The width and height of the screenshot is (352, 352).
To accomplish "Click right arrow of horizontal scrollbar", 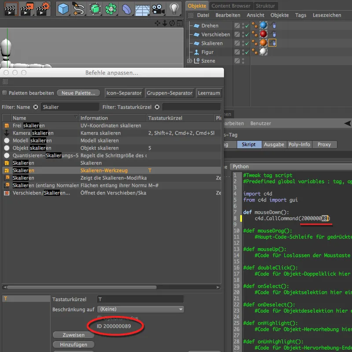I will (218, 287).
